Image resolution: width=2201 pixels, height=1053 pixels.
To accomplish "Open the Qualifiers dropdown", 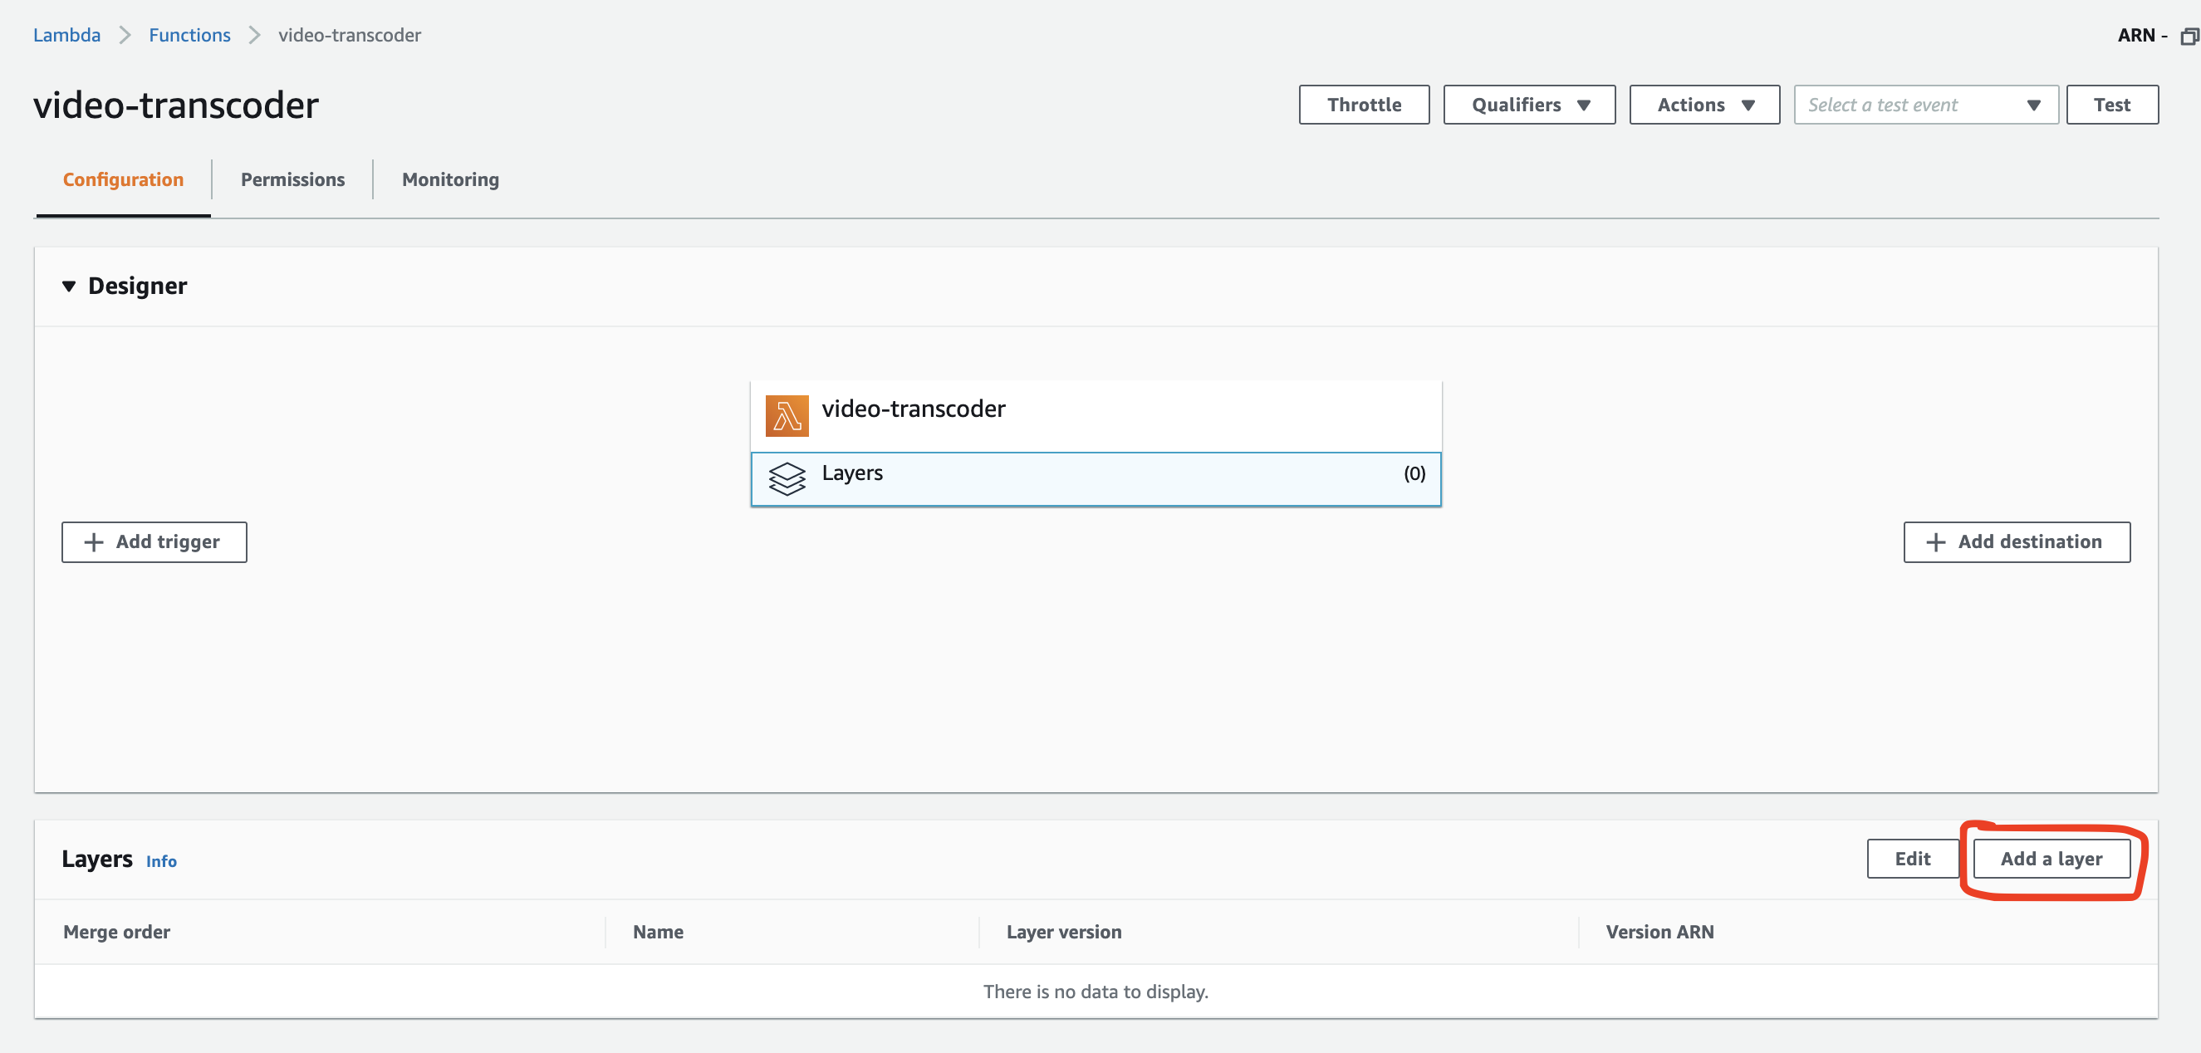I will click(x=1528, y=105).
